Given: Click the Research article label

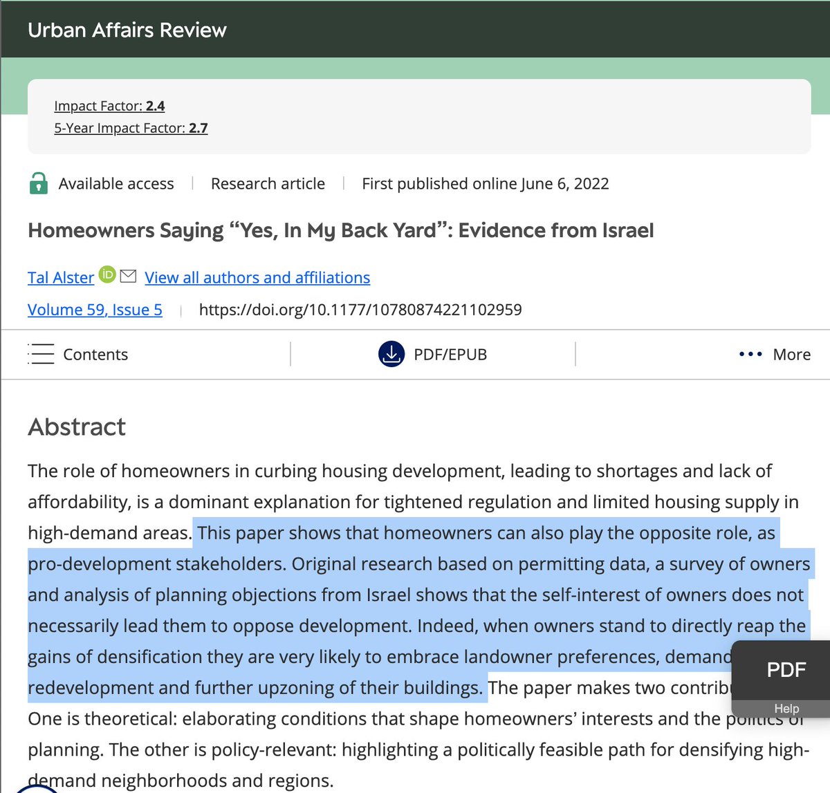Looking at the screenshot, I should pos(268,183).
